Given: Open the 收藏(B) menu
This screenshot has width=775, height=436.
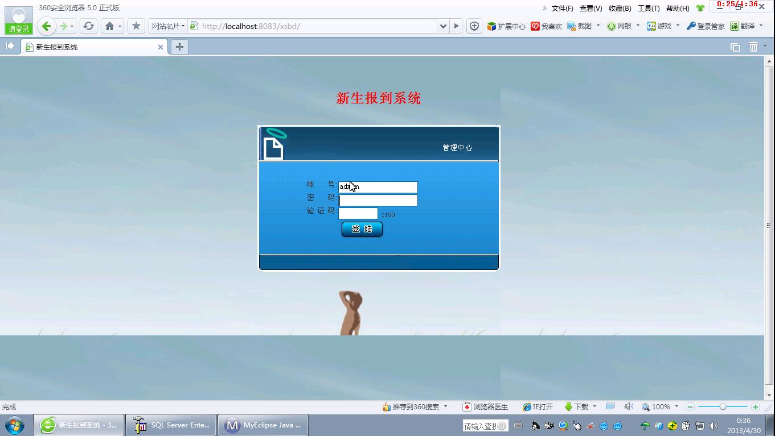Looking at the screenshot, I should [x=620, y=8].
